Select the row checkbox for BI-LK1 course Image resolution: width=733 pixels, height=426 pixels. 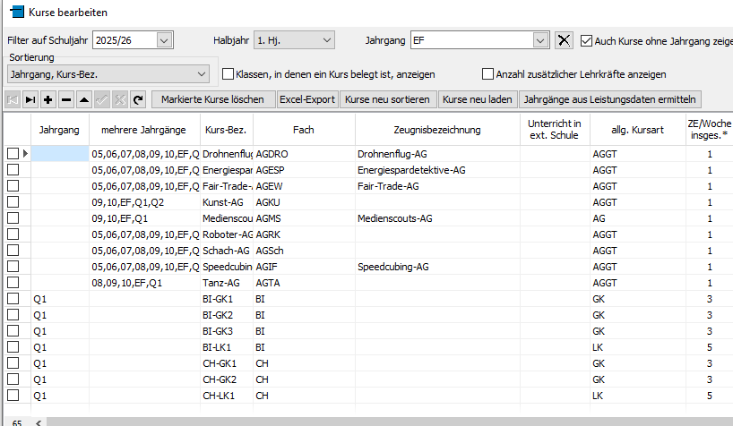13,347
